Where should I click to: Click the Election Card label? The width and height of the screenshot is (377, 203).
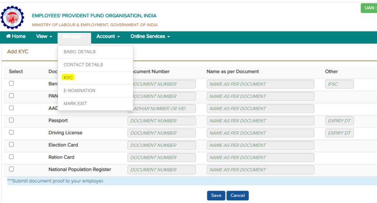(63, 145)
